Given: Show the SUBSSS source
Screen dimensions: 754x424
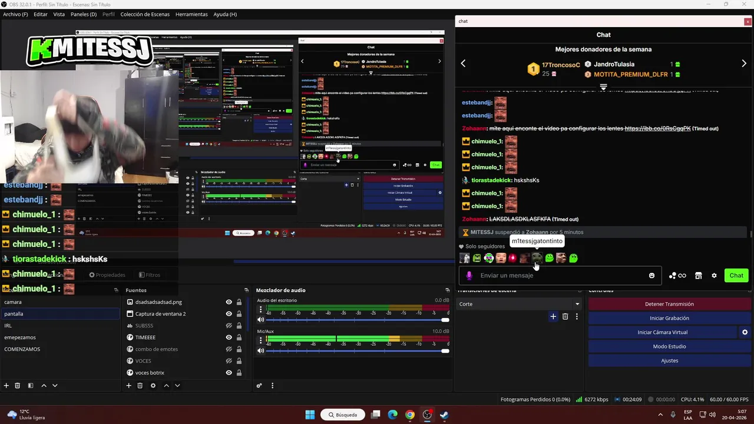Looking at the screenshot, I should pos(229,326).
